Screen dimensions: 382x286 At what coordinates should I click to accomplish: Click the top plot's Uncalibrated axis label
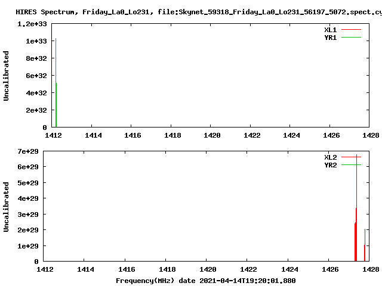(x=6, y=76)
